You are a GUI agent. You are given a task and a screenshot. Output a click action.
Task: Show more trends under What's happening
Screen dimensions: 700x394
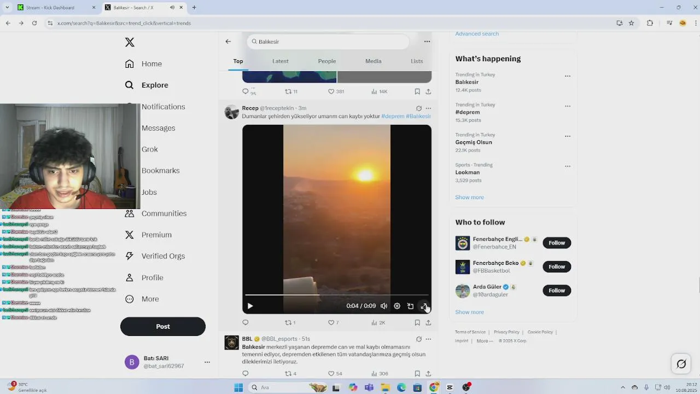pos(469,197)
